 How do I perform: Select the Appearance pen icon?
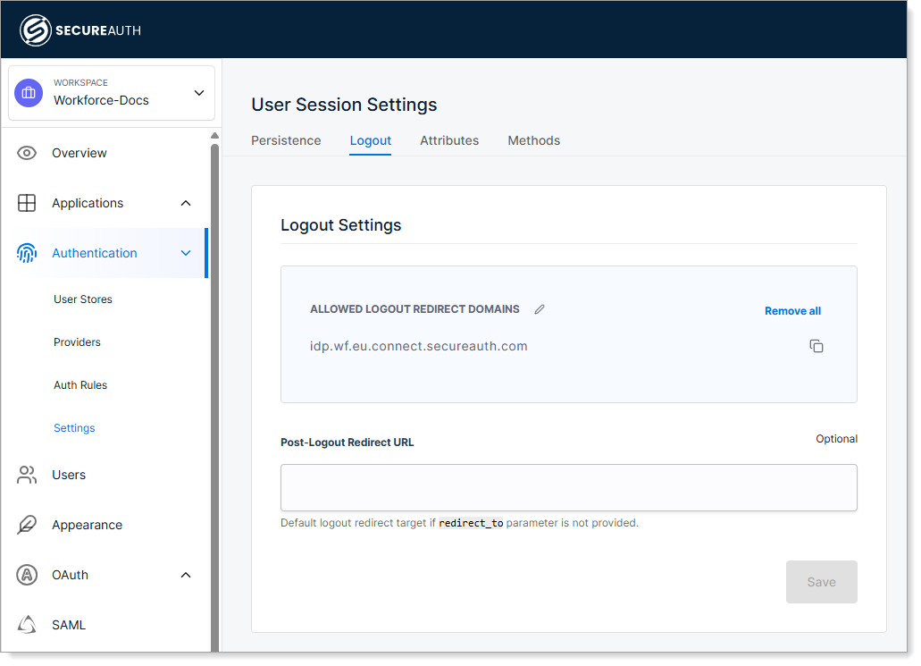[27, 525]
